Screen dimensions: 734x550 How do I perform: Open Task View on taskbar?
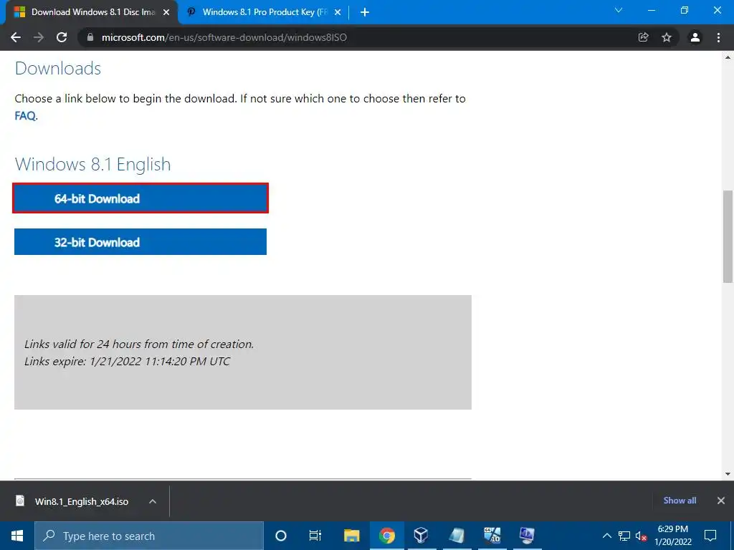pos(315,536)
